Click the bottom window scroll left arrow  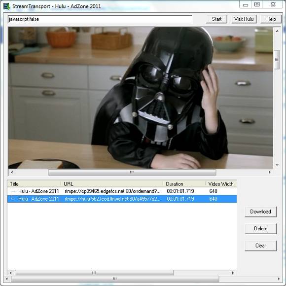tap(7, 279)
